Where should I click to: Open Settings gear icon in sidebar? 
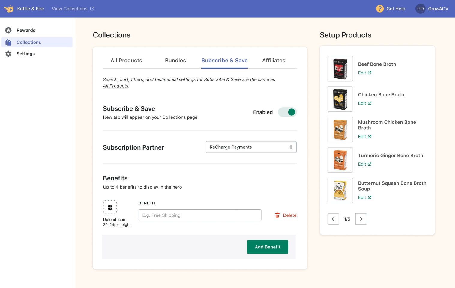(x=8, y=54)
